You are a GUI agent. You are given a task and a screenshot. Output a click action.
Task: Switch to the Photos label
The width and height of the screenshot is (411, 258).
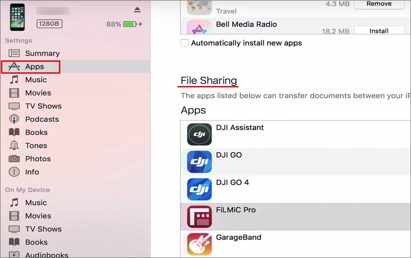point(38,159)
